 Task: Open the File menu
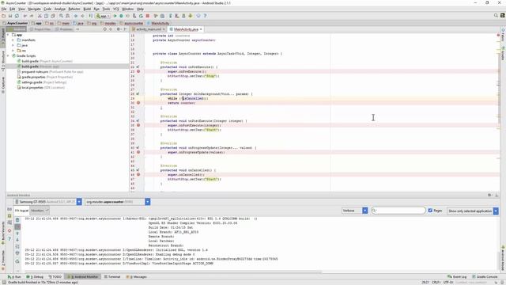[4, 9]
